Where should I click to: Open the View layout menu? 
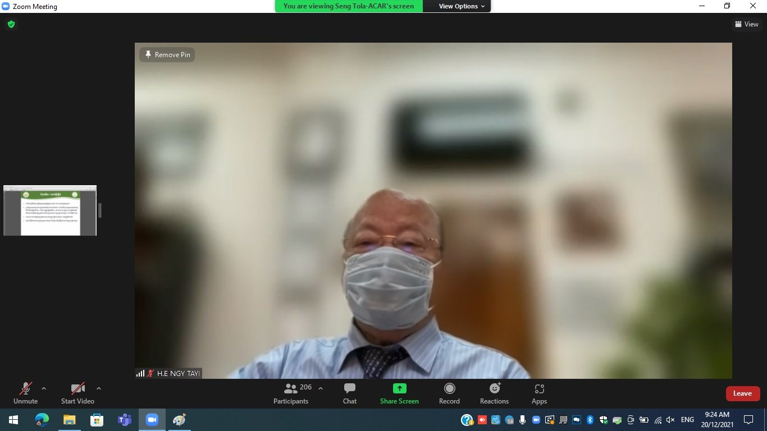click(746, 24)
